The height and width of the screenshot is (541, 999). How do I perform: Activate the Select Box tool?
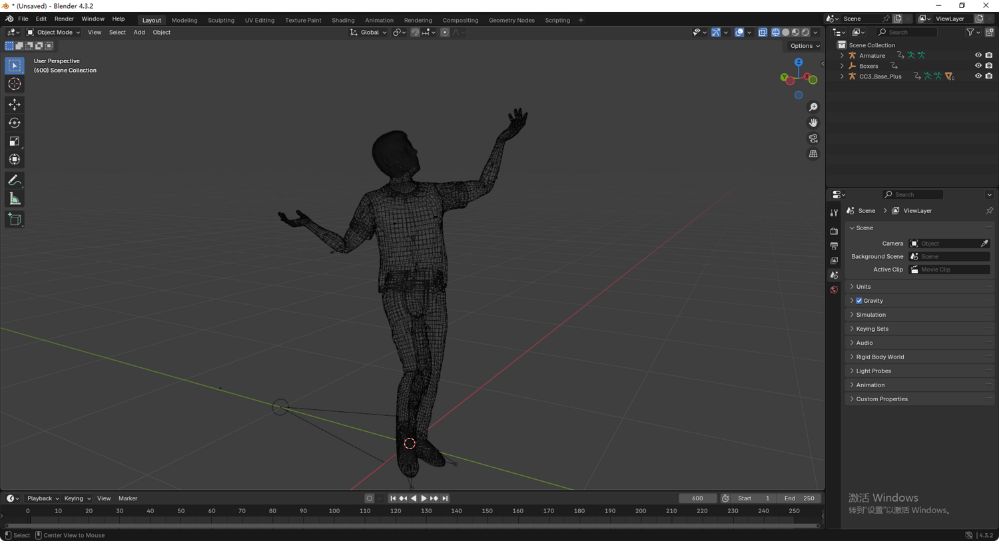click(15, 66)
